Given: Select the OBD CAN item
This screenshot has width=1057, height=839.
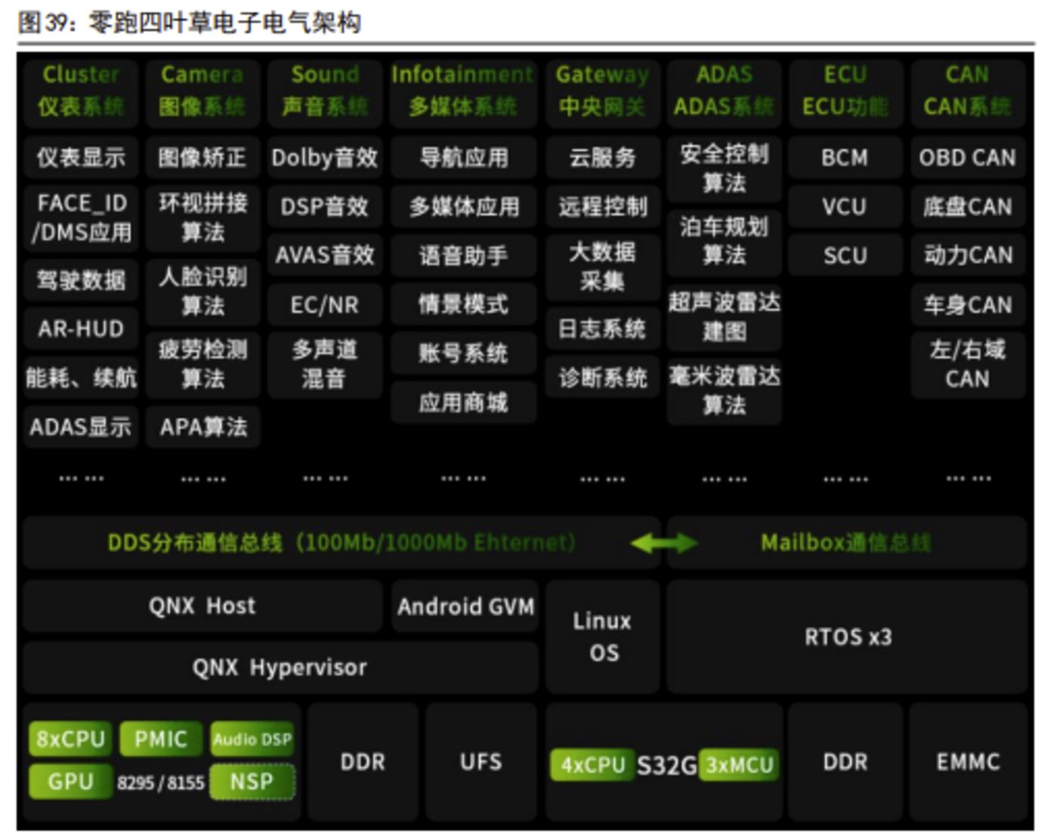Looking at the screenshot, I should 967,157.
